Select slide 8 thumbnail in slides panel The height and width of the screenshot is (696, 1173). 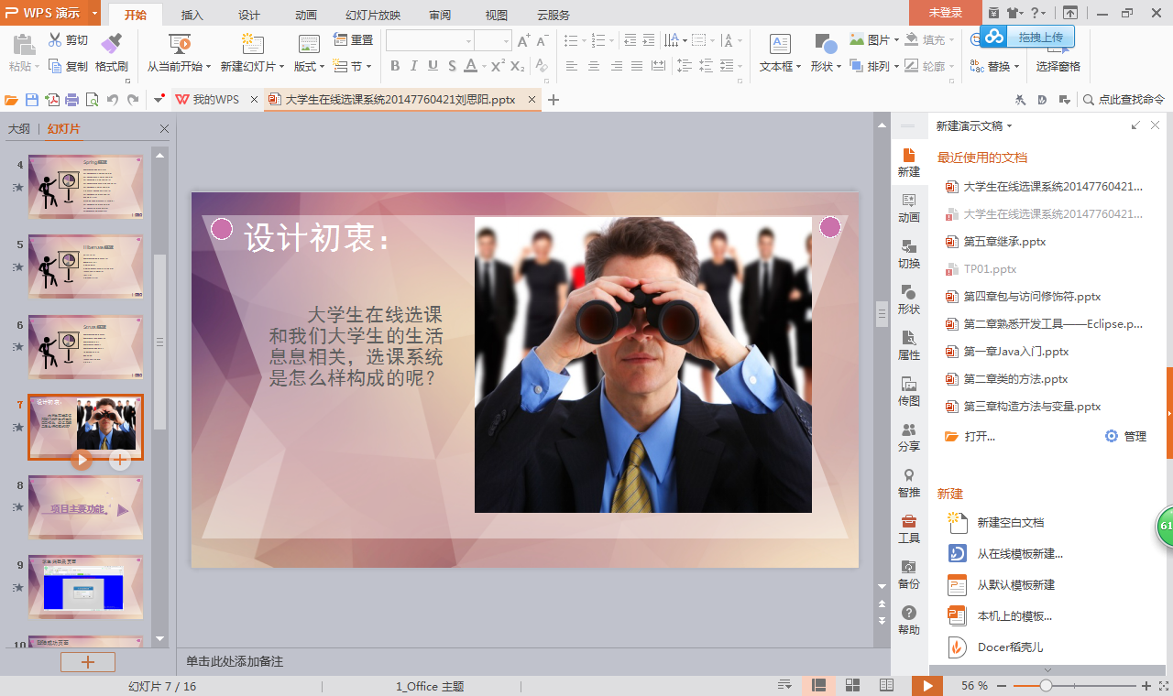85,506
